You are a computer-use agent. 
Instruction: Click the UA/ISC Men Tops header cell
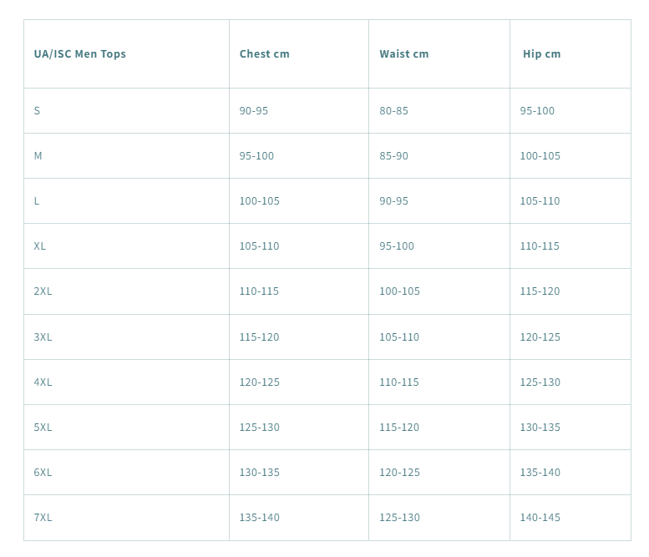[80, 54]
